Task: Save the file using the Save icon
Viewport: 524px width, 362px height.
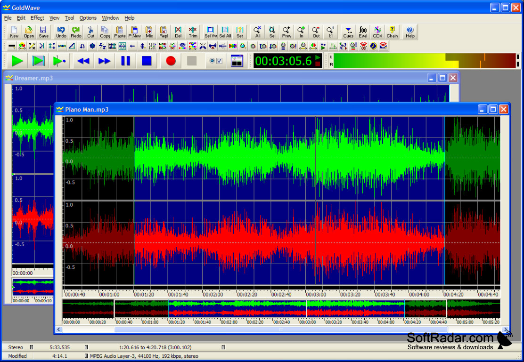Action: click(x=43, y=32)
